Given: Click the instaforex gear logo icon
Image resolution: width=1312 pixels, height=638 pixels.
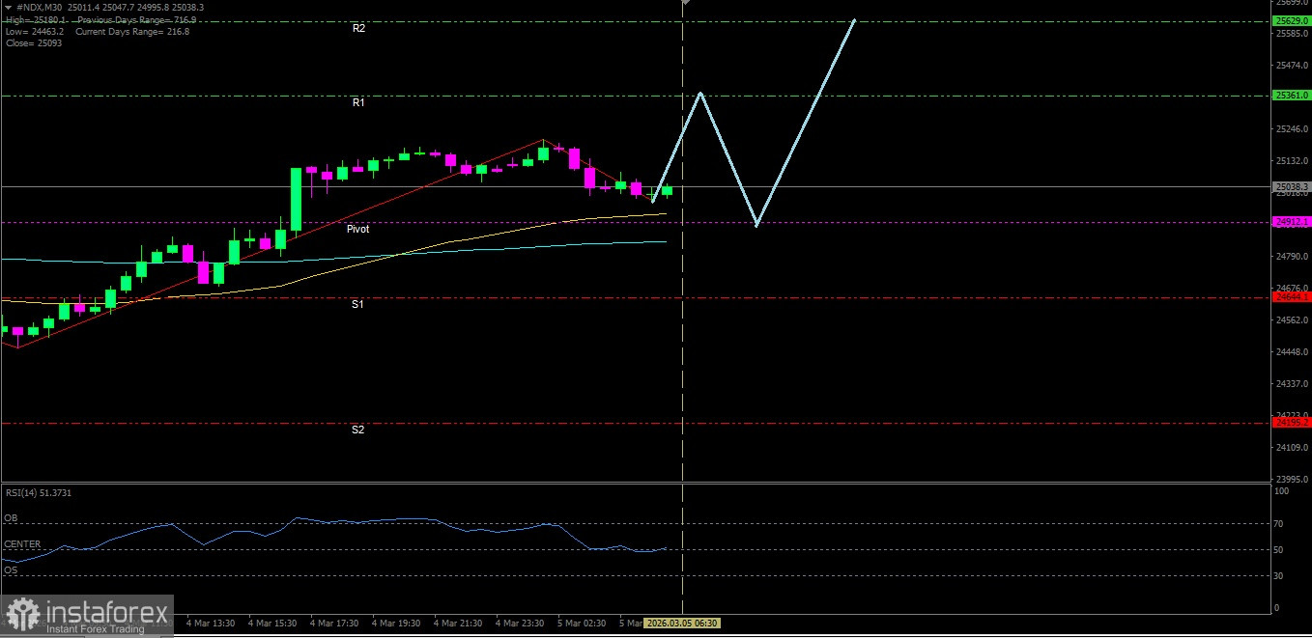Looking at the screenshot, I should 23,615.
